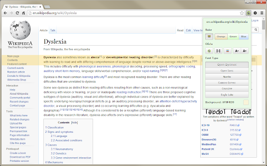Follow the attention deficit hyperactivity link
This screenshot has width=267, height=166.
[178, 101]
